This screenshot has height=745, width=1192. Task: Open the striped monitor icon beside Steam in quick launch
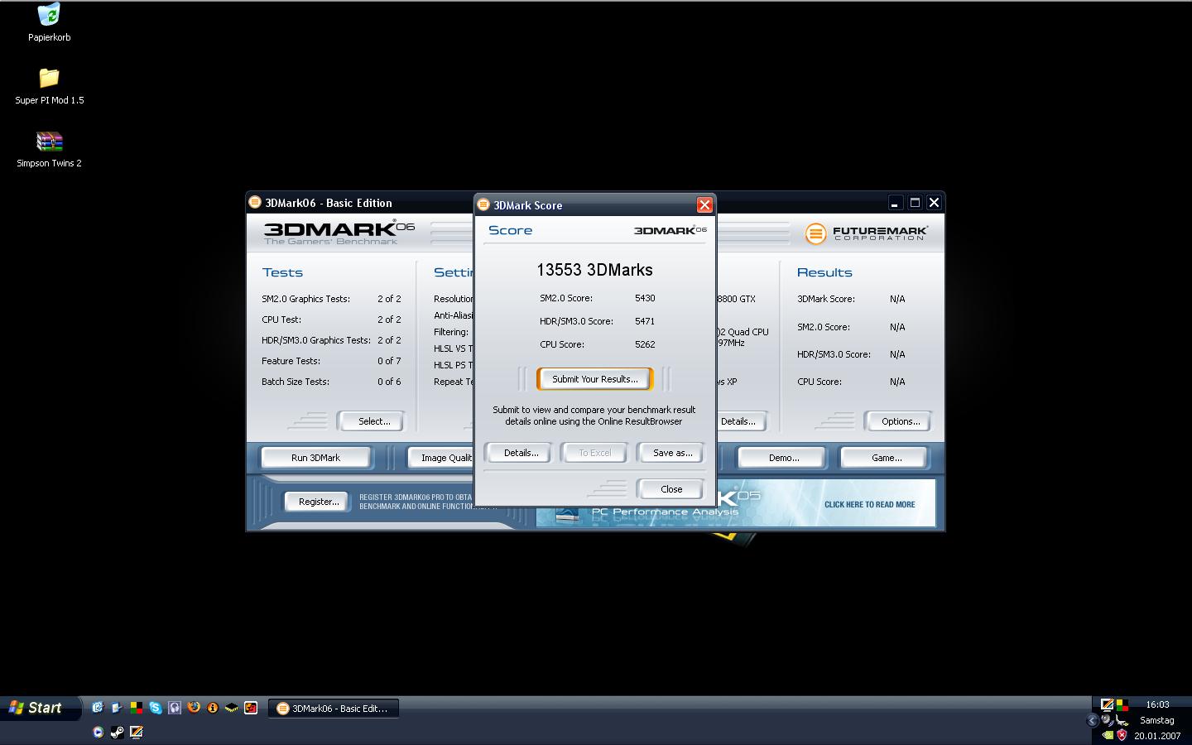tap(137, 732)
